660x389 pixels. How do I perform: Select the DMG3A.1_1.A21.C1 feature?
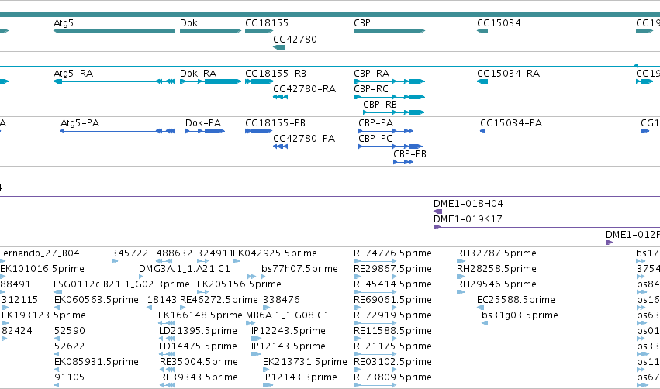coord(198,277)
